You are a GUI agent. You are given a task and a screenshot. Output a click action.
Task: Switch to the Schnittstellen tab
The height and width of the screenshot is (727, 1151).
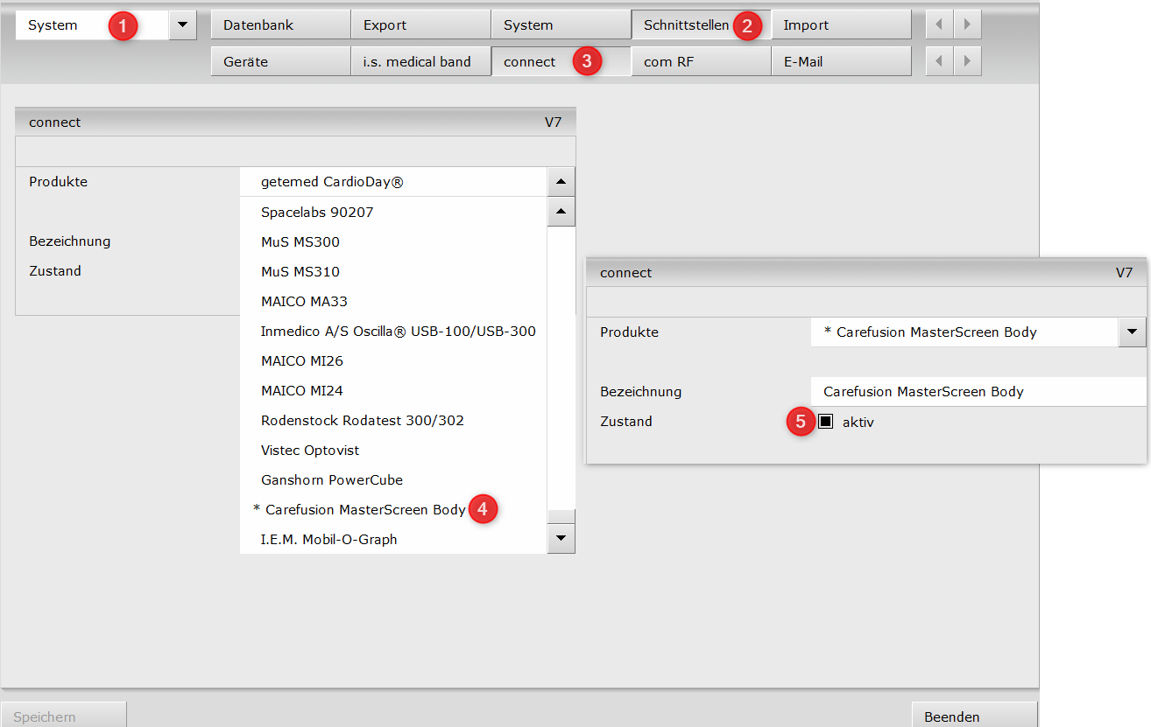pos(701,25)
